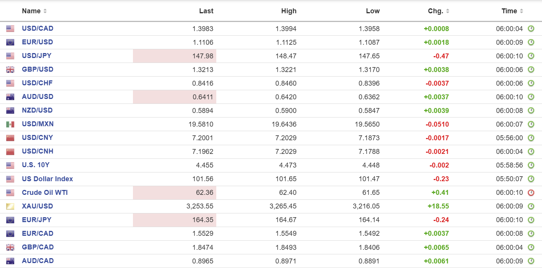Click the Last column header
Image resolution: width=542 pixels, height=268 pixels.
pyautogui.click(x=206, y=11)
